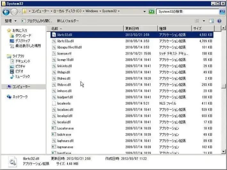Viewport: 227px width, 170px height.
Task: Click 新しいフォルダー toolbar button
Action: pyautogui.click(x=68, y=21)
